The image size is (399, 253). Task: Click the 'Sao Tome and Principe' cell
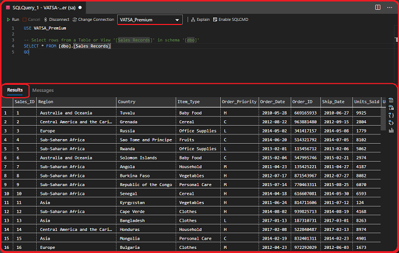pyautogui.click(x=146, y=140)
